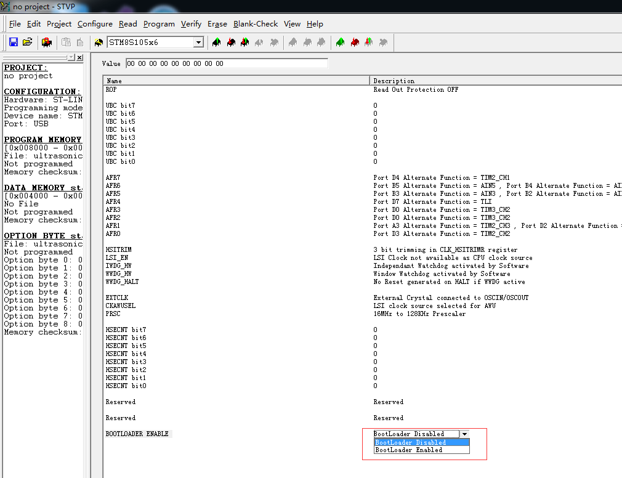Click the Copy toolbar icon

tap(66, 42)
